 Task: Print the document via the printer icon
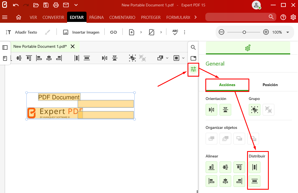[x=56, y=5]
